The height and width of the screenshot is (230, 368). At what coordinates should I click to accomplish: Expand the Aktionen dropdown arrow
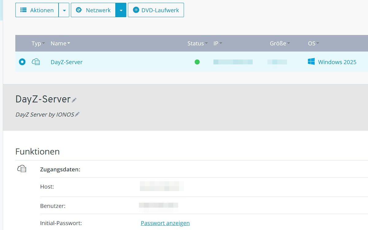pos(64,10)
